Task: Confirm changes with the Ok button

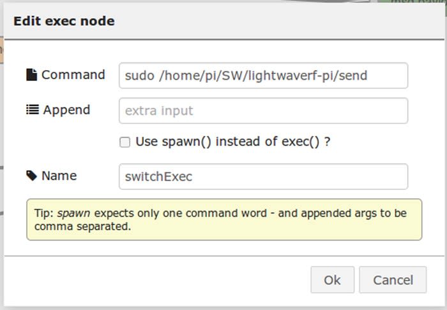Action: (333, 280)
